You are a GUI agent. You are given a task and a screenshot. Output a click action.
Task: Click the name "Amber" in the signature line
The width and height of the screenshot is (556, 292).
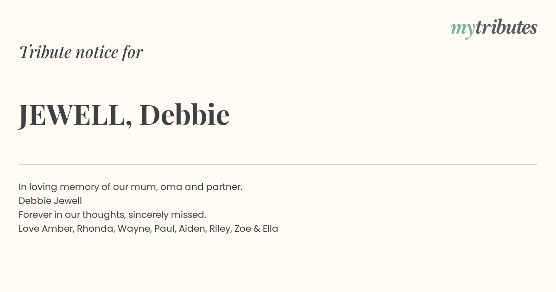point(57,229)
